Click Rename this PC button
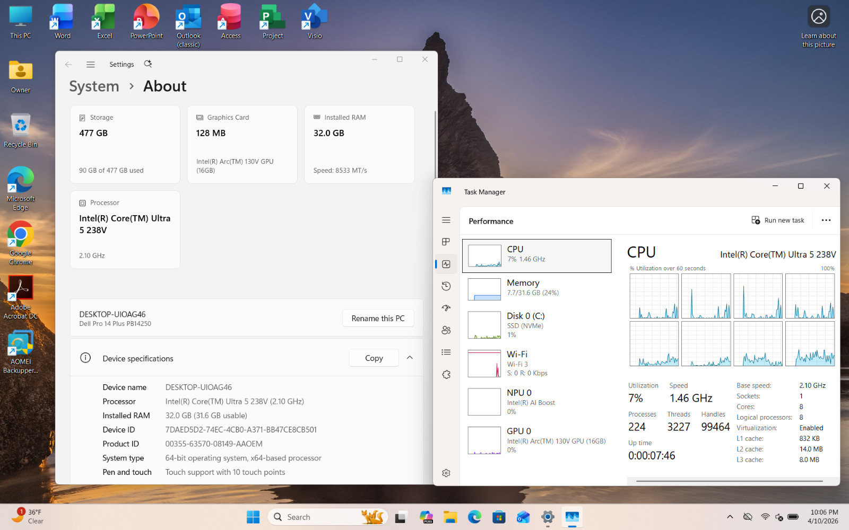The height and width of the screenshot is (530, 849). [378, 318]
